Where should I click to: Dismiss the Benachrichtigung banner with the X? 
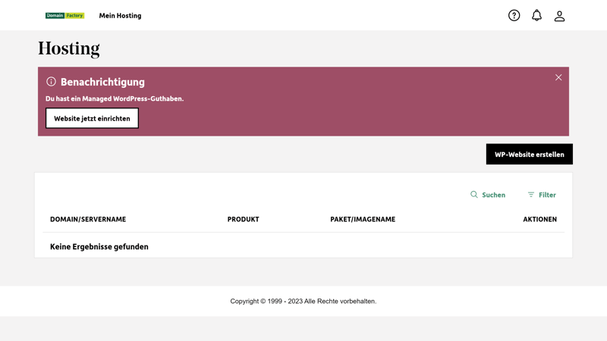[x=558, y=77]
